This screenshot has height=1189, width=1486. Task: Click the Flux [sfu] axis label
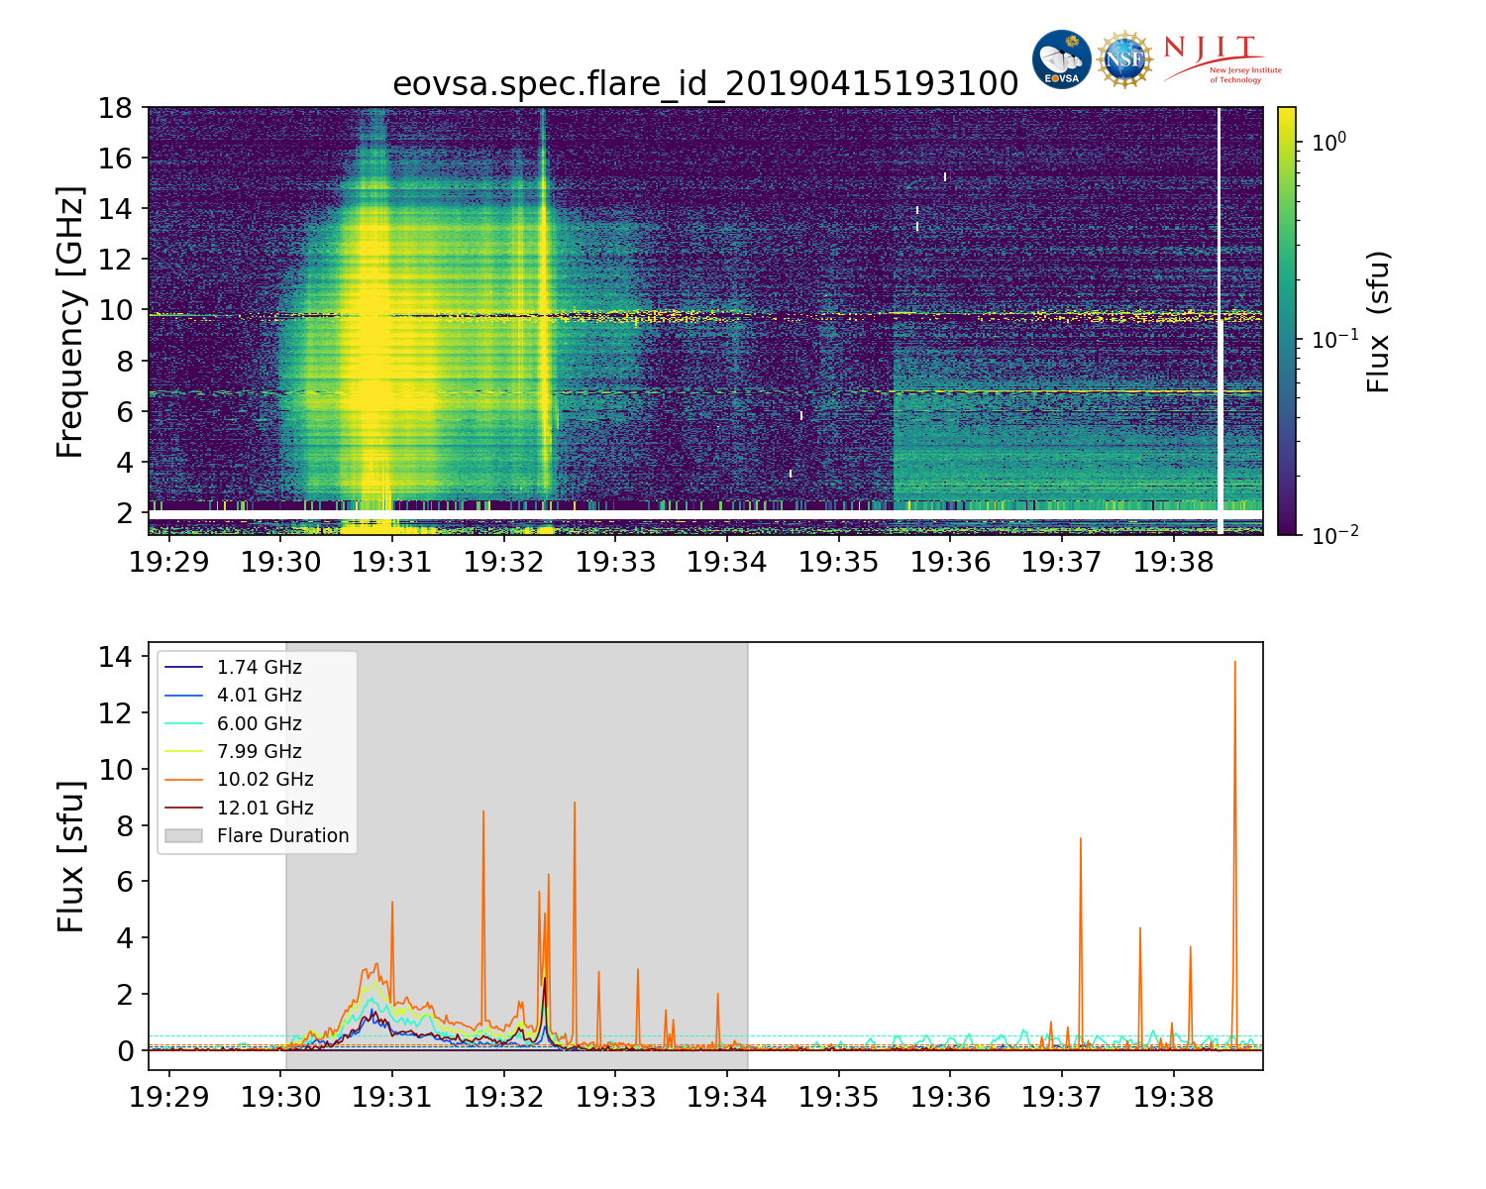(70, 856)
